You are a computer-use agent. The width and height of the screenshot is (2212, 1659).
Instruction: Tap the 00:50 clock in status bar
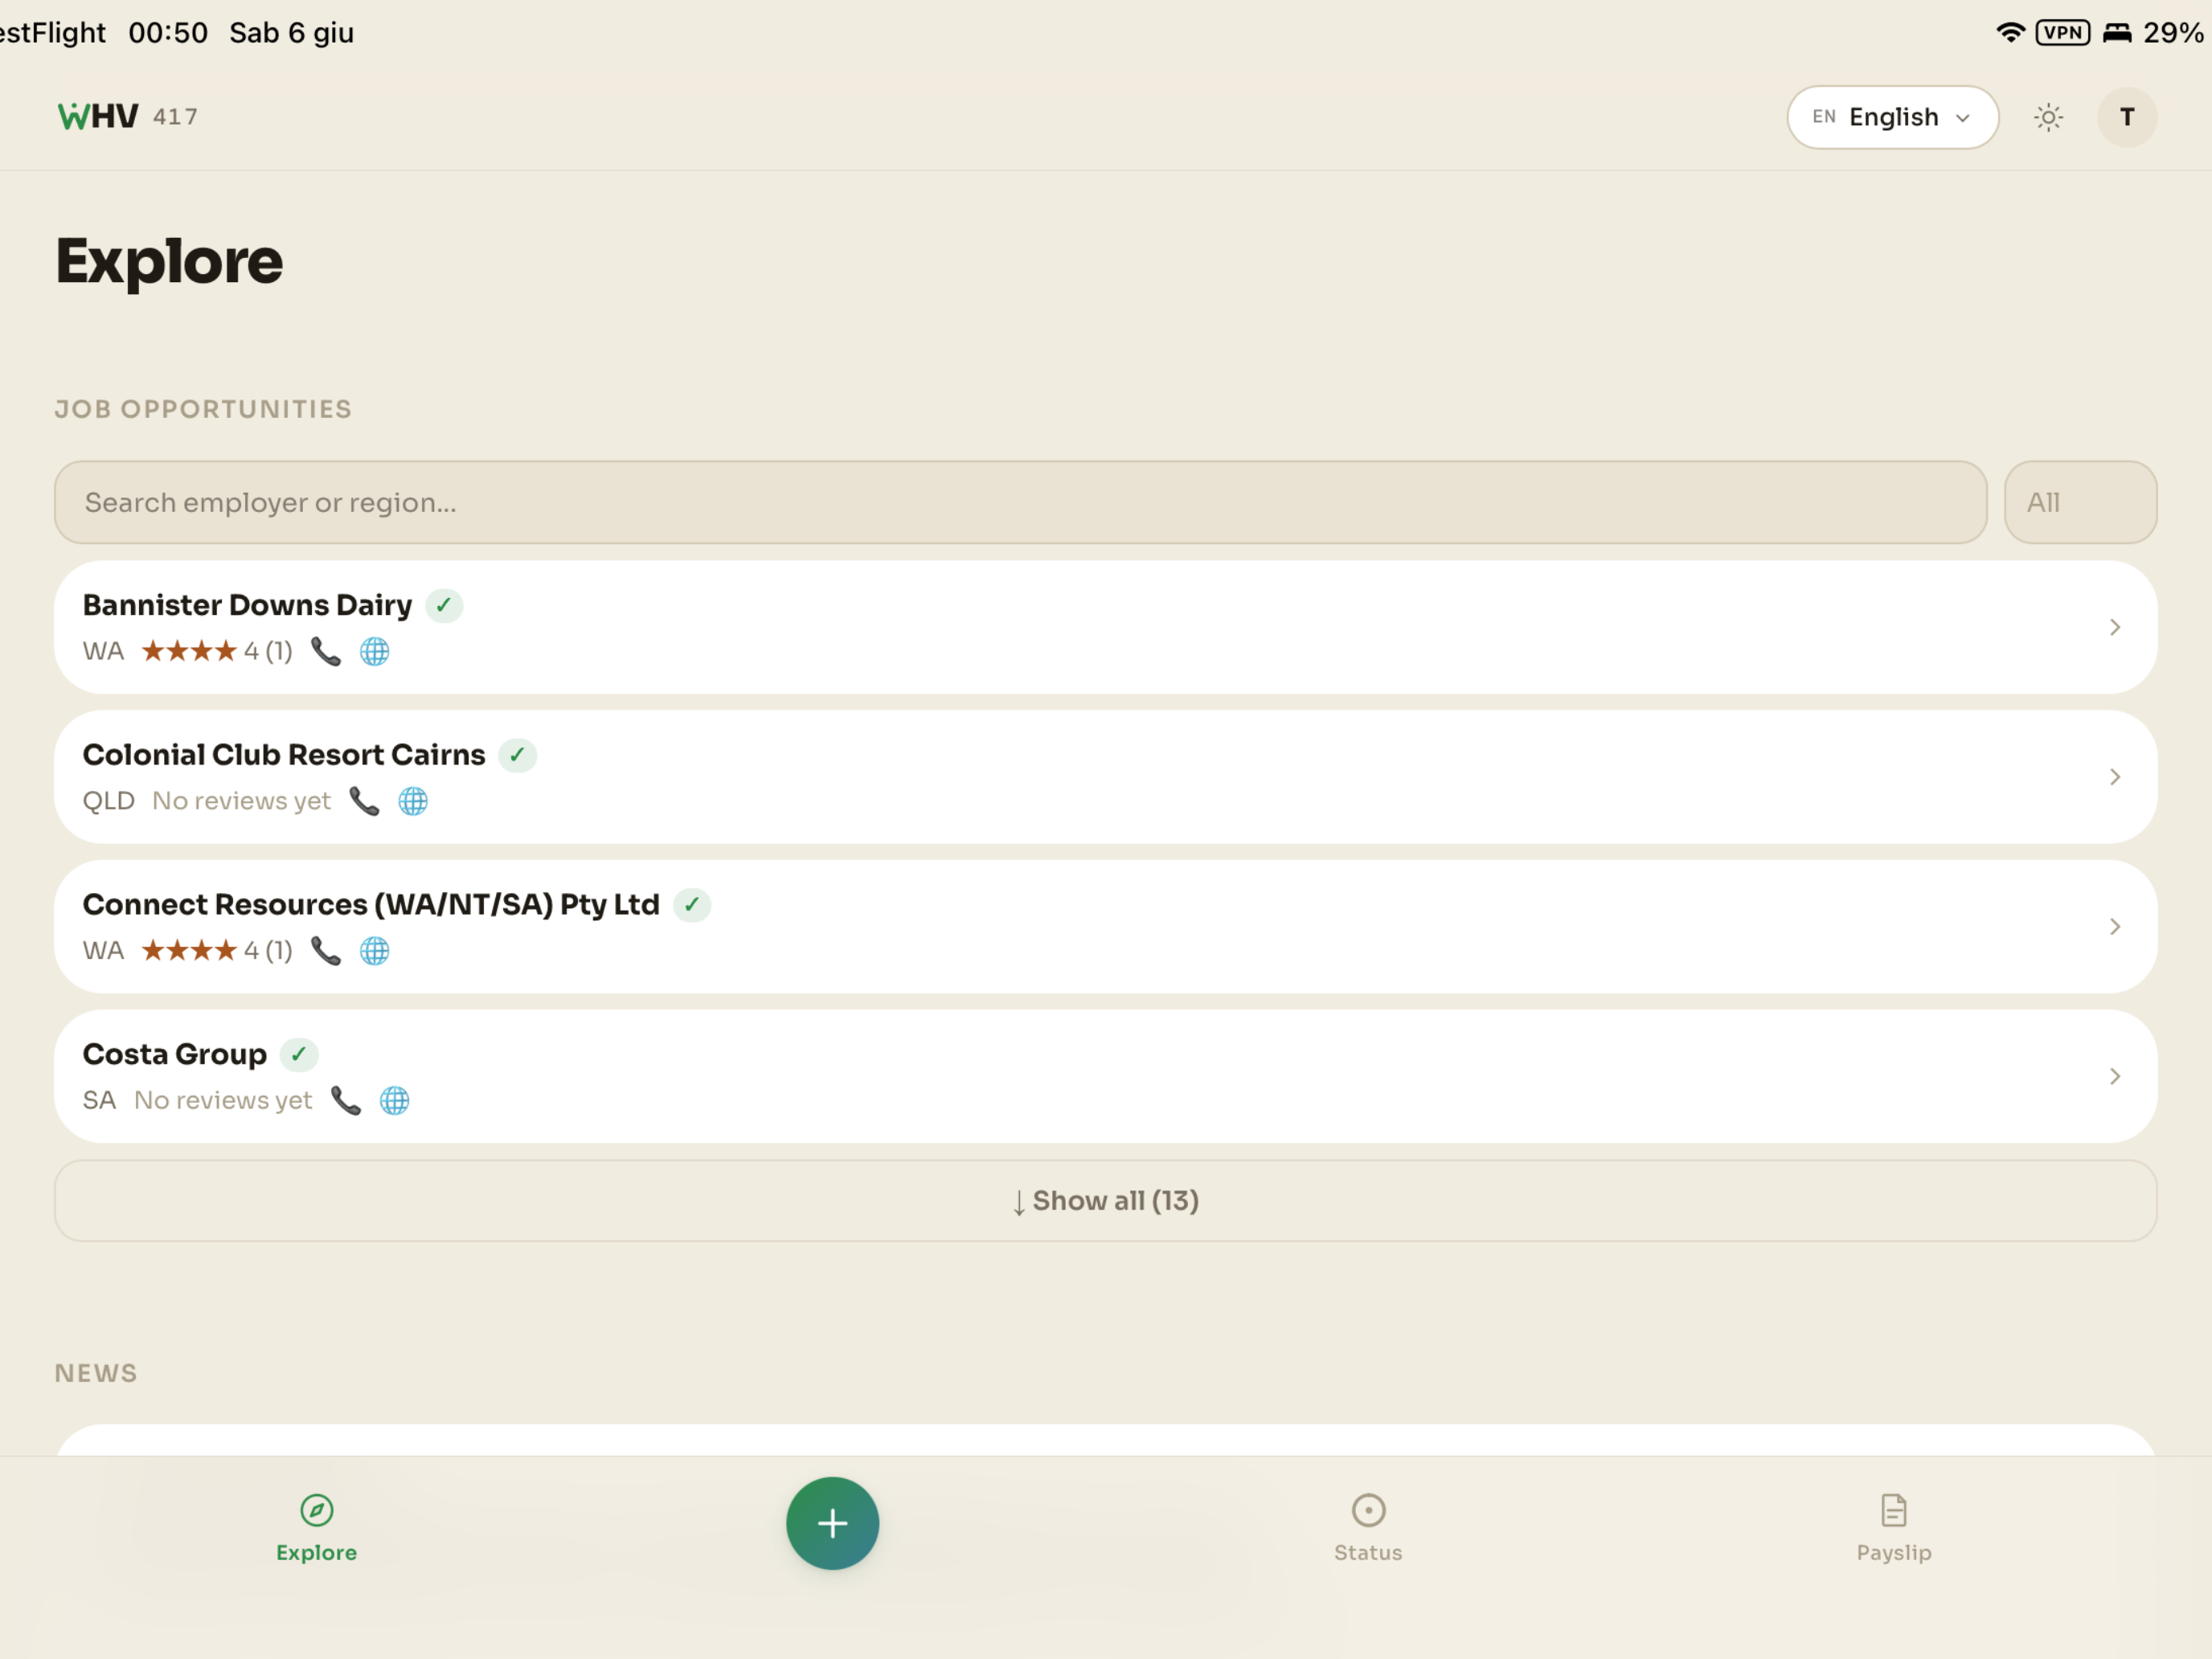(x=168, y=32)
